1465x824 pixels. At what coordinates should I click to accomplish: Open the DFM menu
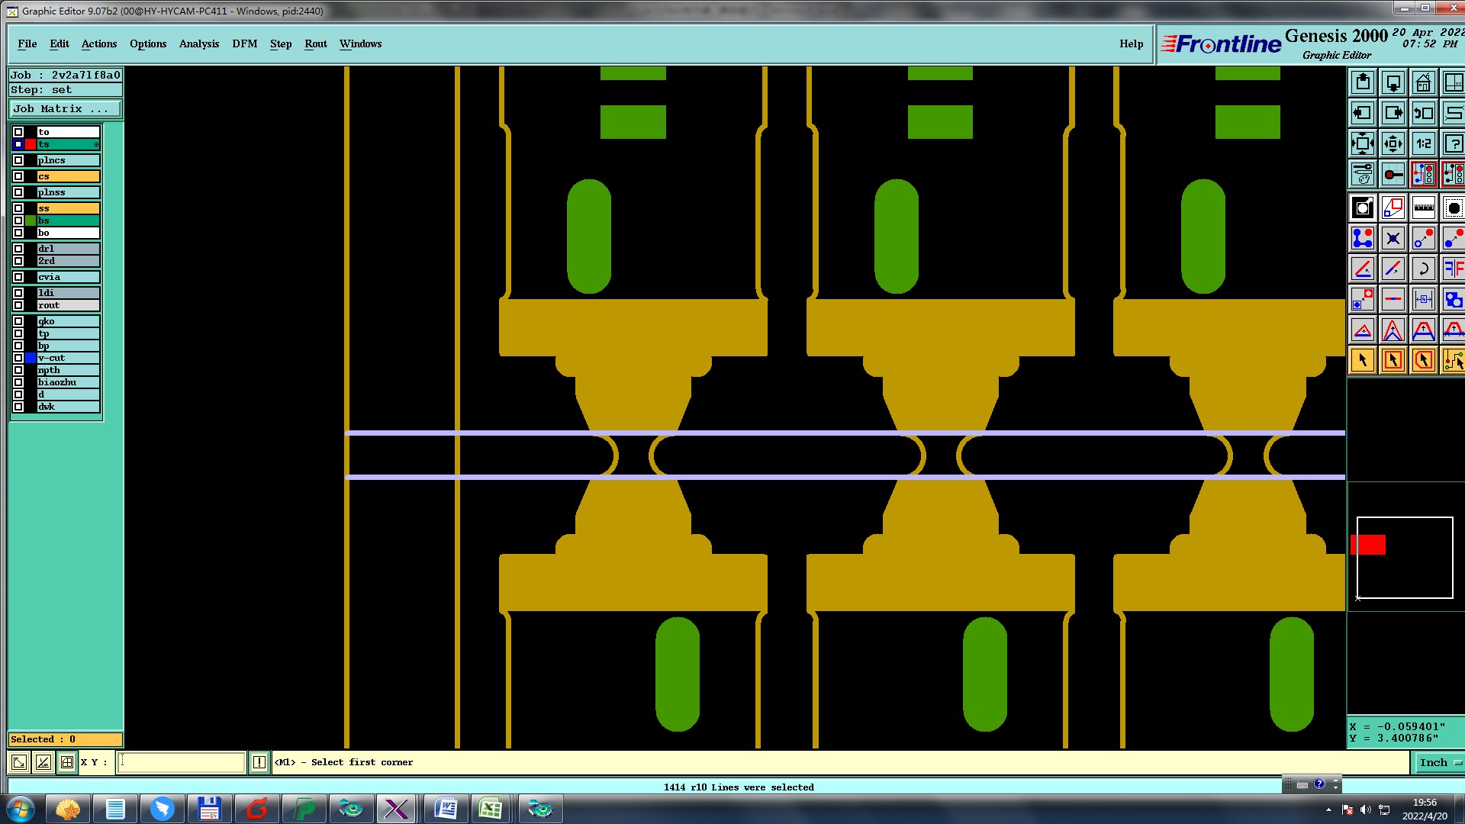click(244, 43)
